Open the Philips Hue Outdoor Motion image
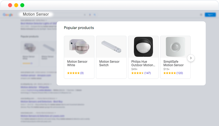This screenshot has width=219, height=126. click(143, 47)
